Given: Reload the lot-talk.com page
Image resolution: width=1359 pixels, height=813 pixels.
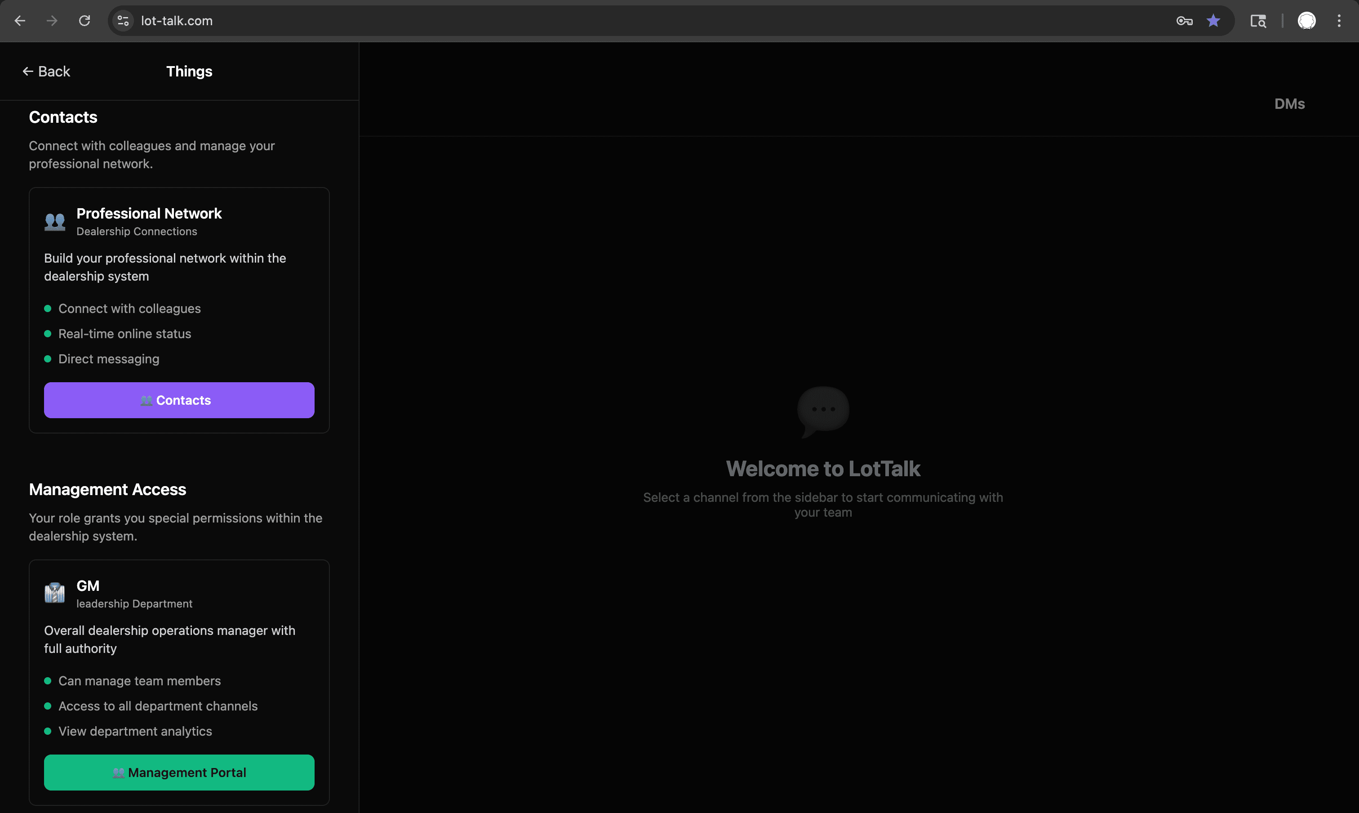Looking at the screenshot, I should [84, 21].
